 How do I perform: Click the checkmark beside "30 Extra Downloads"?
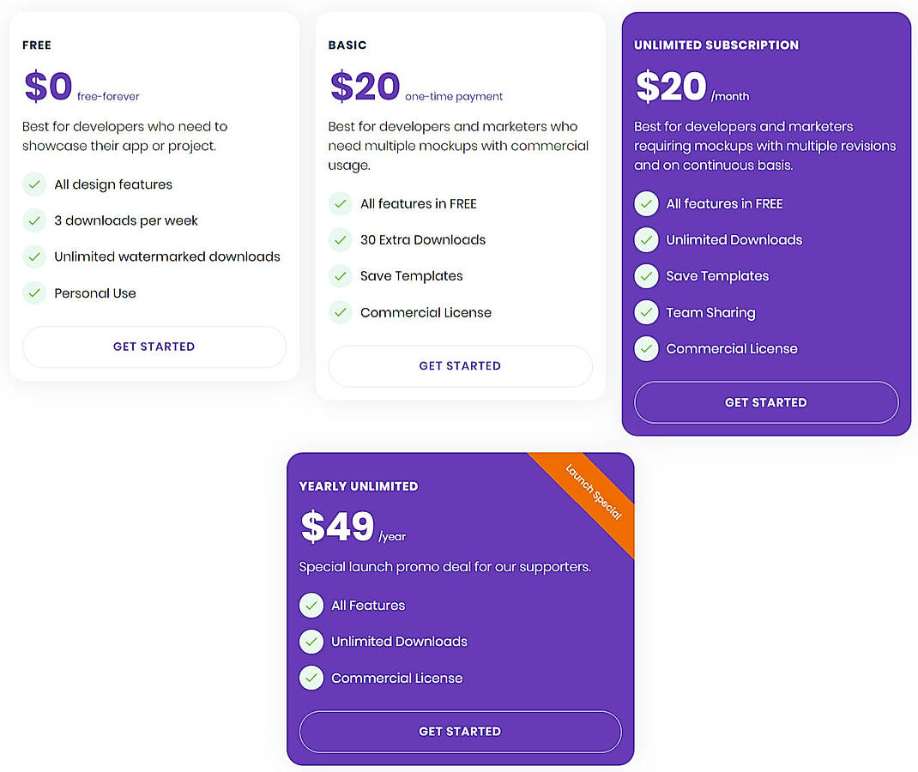pyautogui.click(x=341, y=240)
